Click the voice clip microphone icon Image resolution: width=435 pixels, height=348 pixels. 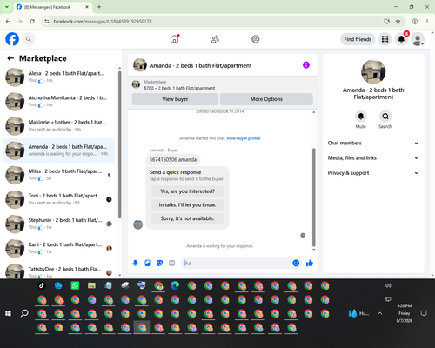click(x=135, y=263)
